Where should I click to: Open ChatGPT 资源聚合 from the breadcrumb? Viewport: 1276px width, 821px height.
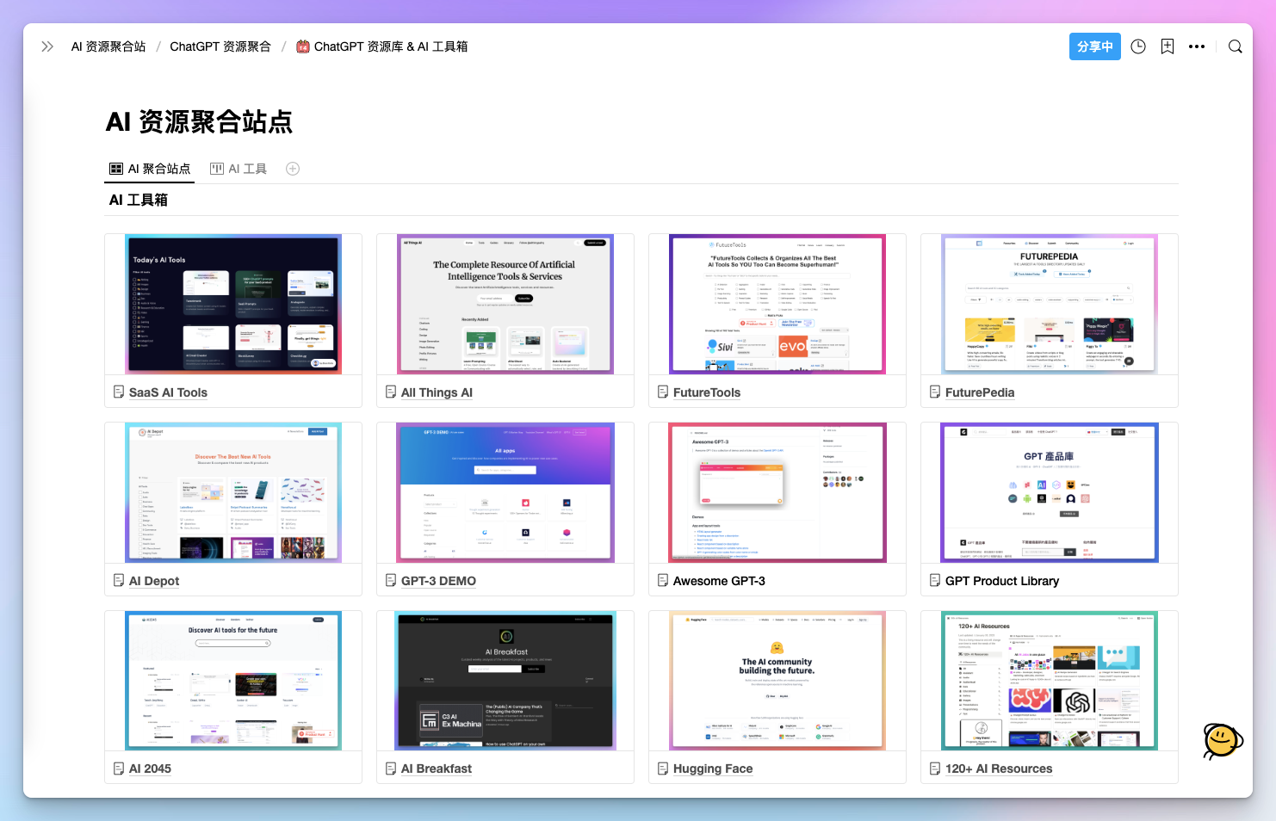click(x=220, y=46)
